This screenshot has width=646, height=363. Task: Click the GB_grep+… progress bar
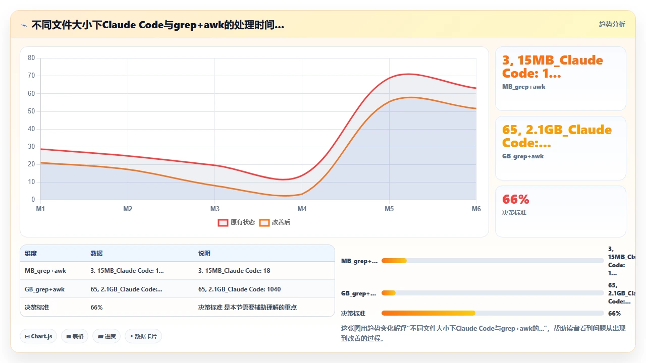[493, 293]
